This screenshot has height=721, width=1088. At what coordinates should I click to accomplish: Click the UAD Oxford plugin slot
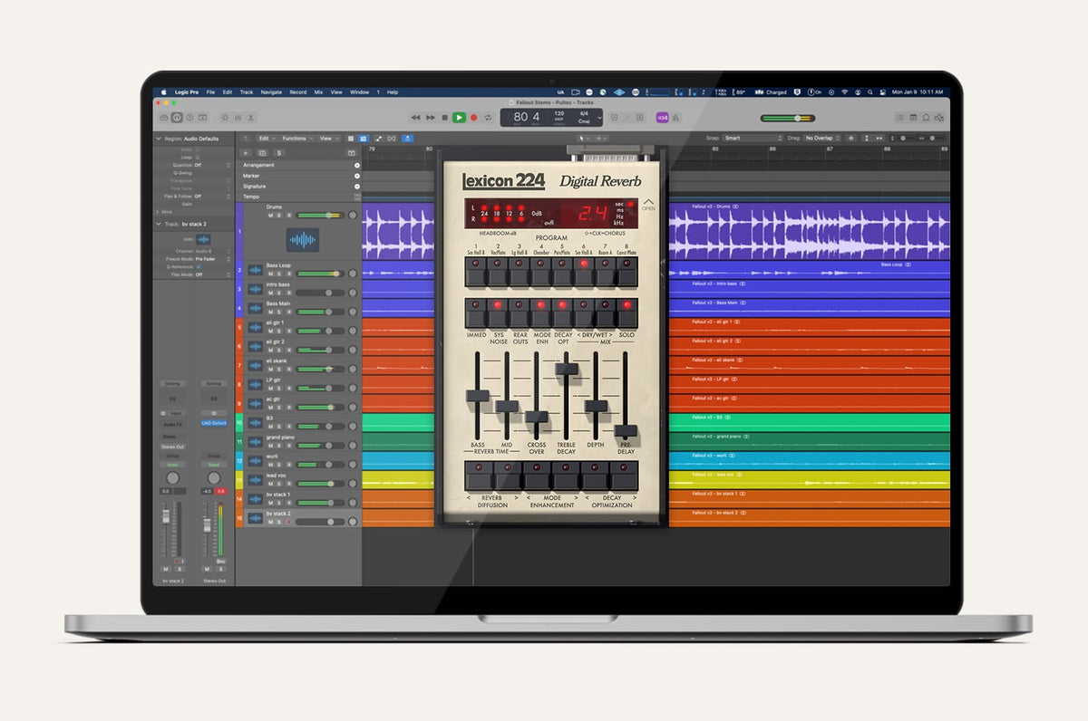(x=214, y=423)
